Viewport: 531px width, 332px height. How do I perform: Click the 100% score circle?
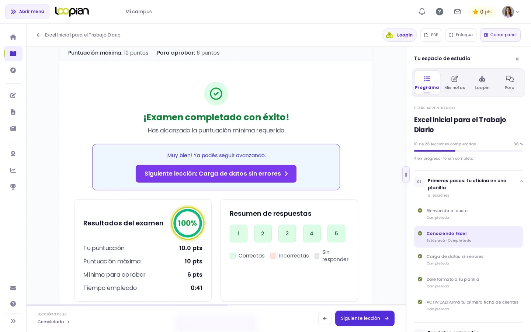187,223
